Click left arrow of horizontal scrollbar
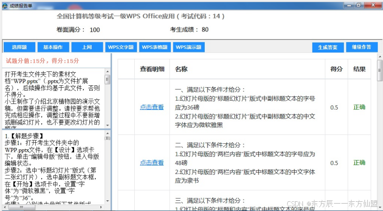Screen dimensions: 383x211 coord(5,207)
